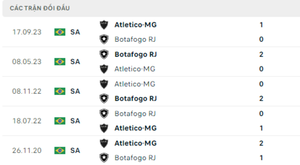
Task: Click the date 17.09.23
Action: 27,32
